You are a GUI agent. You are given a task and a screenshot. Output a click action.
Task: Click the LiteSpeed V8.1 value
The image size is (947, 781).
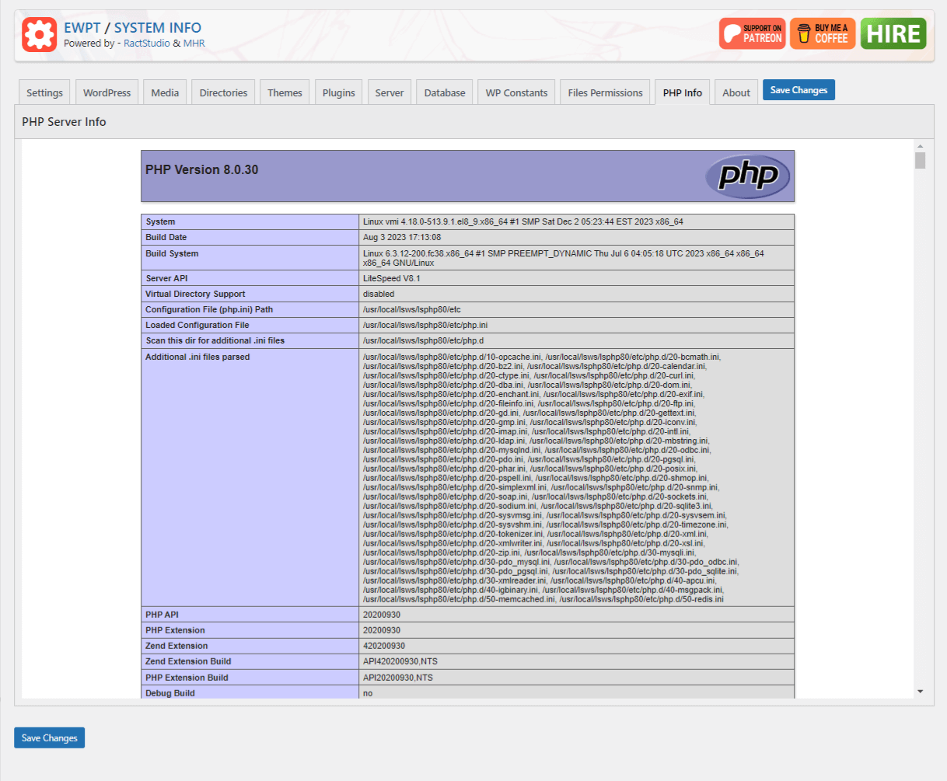(391, 278)
